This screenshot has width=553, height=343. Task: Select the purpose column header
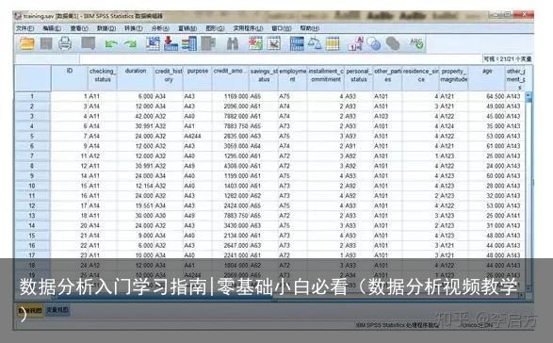click(198, 78)
